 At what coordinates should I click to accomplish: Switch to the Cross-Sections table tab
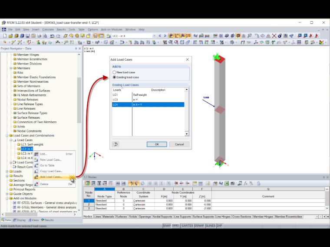(241, 217)
